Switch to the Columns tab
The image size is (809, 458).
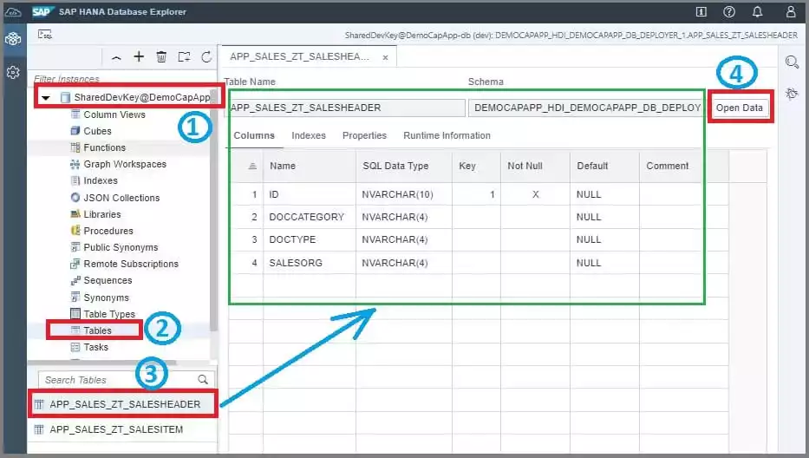[x=254, y=135]
